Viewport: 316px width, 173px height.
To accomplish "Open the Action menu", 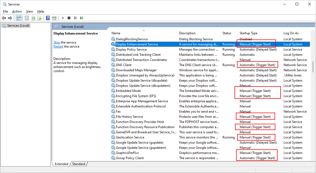I will pos(17,11).
